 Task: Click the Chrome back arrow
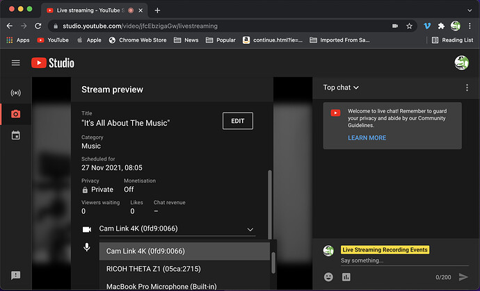tap(10, 26)
